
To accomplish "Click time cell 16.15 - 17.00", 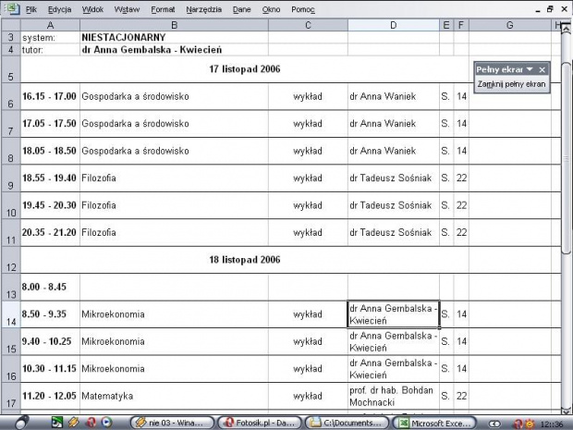I will (x=50, y=96).
